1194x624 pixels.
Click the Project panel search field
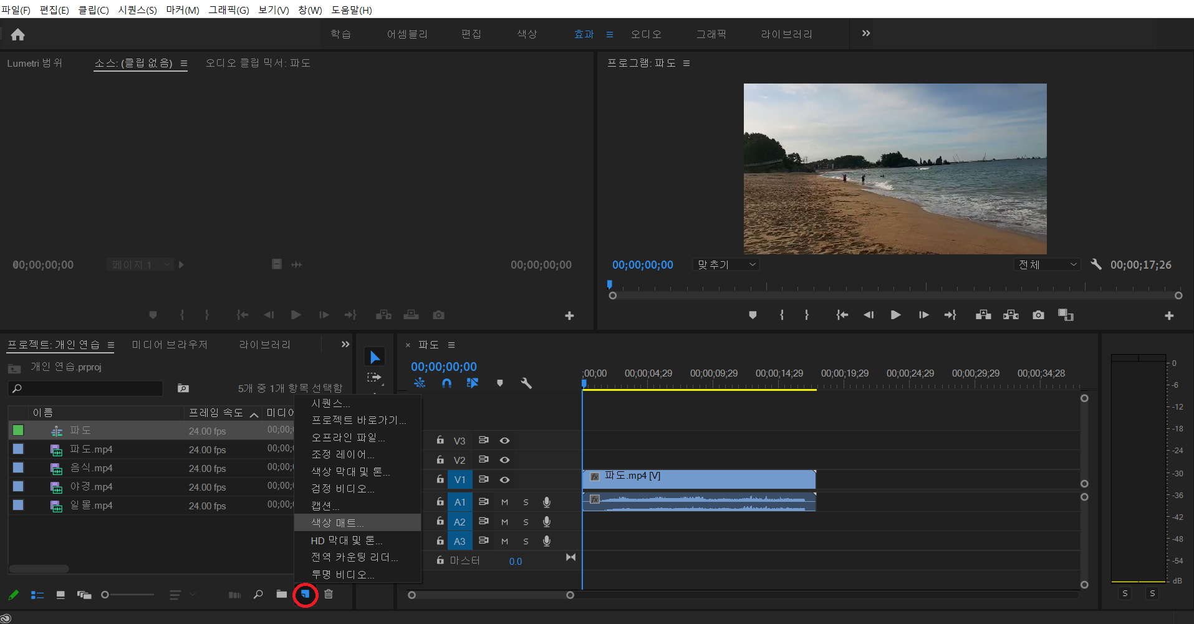(x=85, y=388)
